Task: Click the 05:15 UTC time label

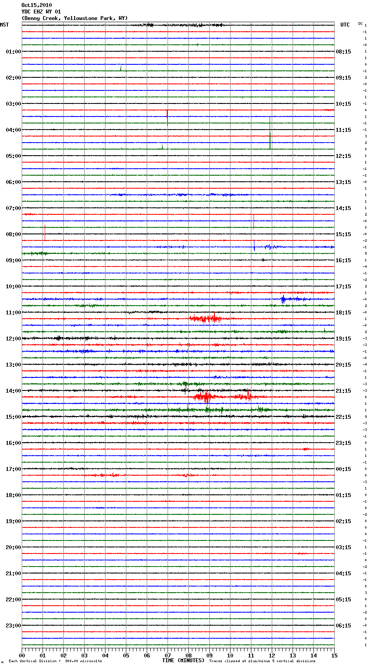Action: pyautogui.click(x=343, y=600)
